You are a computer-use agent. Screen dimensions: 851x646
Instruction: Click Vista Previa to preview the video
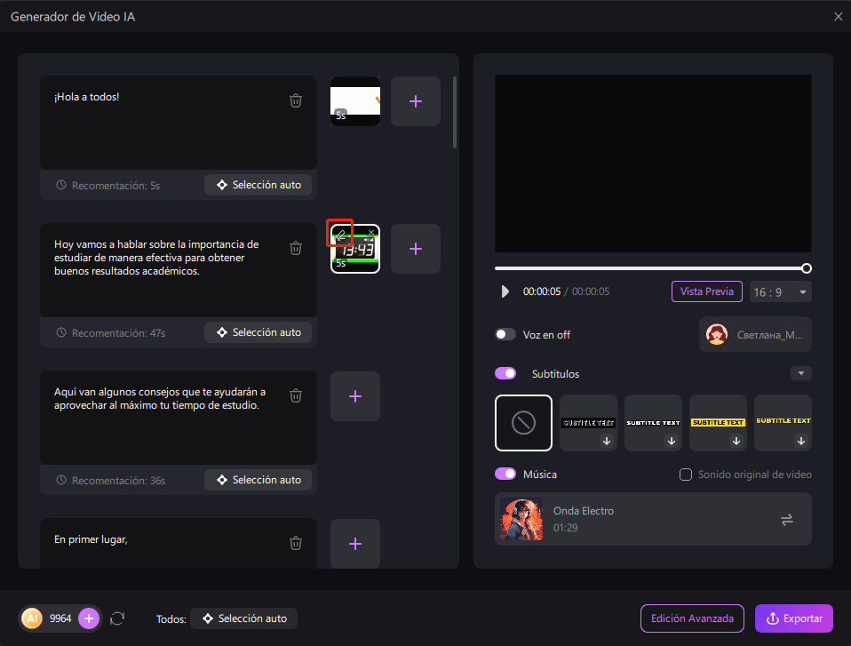[706, 291]
